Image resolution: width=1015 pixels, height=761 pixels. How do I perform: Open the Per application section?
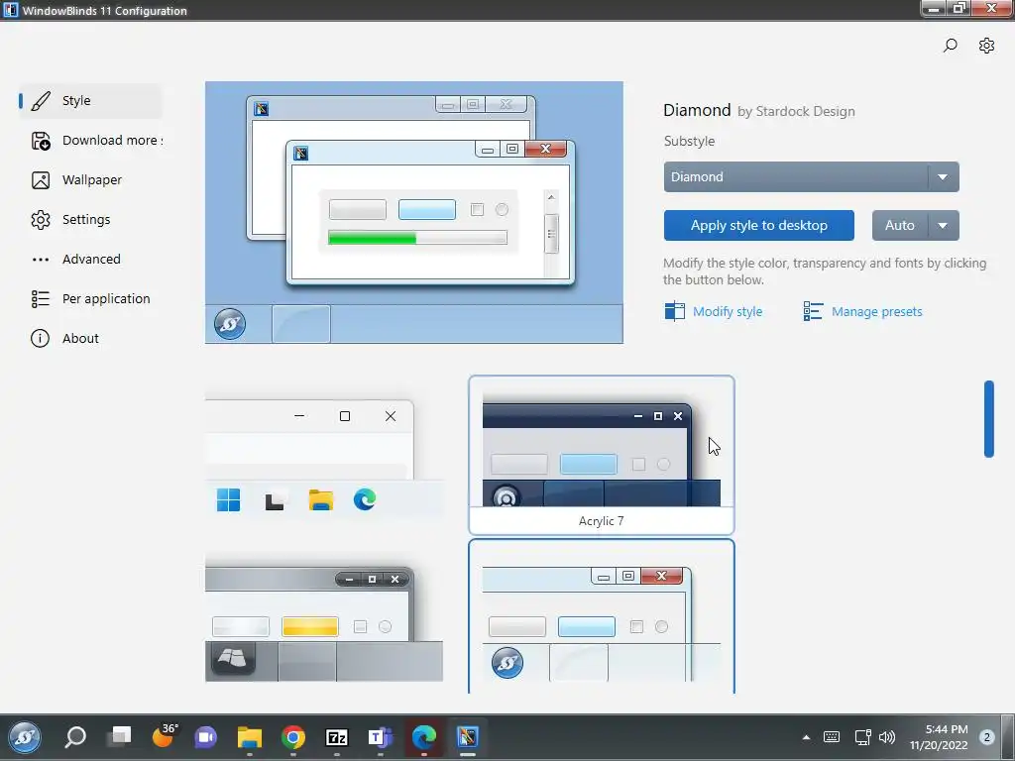pos(90,299)
